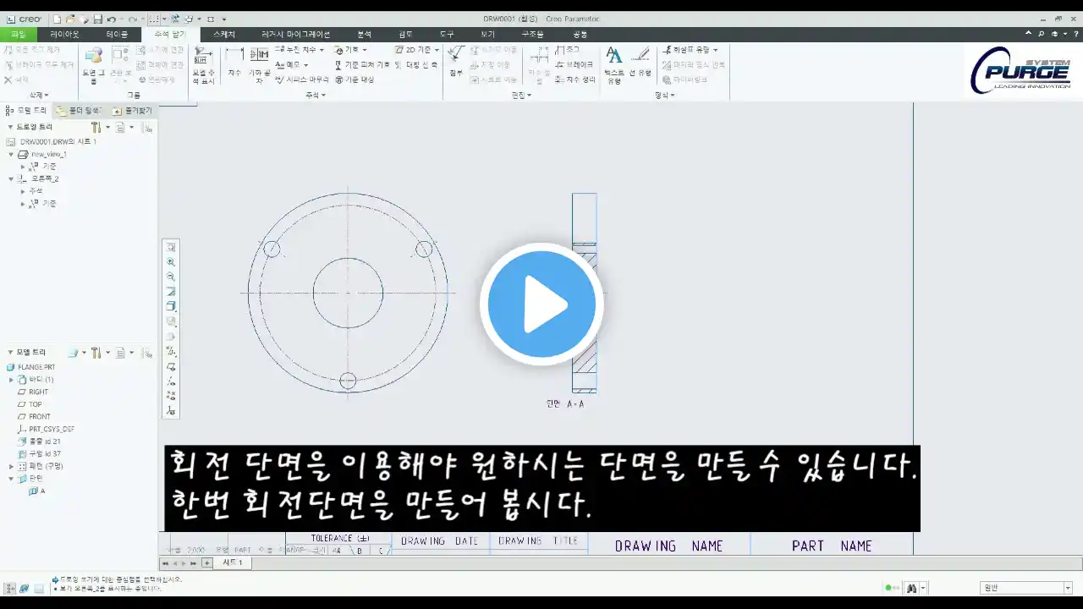1083x609 pixels.
Task: Select the 시트 1 sheet tab
Action: point(233,562)
